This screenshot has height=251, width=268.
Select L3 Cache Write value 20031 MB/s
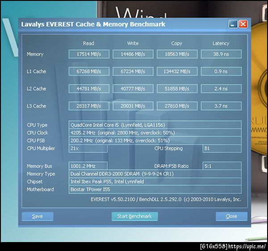[133, 106]
